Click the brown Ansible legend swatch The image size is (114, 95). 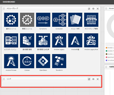(106, 54)
